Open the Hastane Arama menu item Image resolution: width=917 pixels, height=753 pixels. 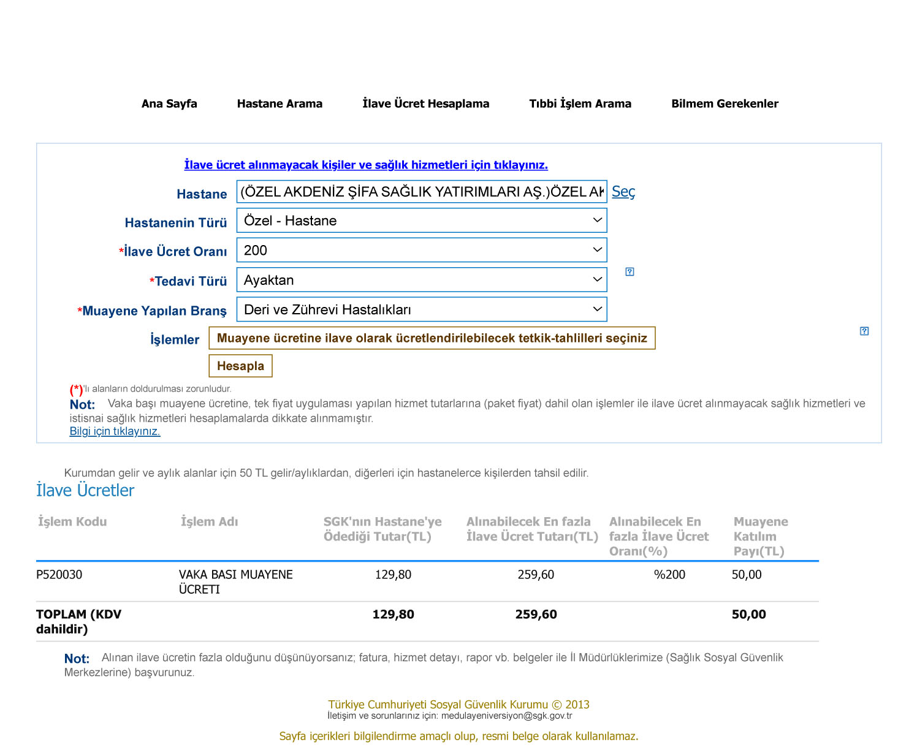pyautogui.click(x=280, y=104)
